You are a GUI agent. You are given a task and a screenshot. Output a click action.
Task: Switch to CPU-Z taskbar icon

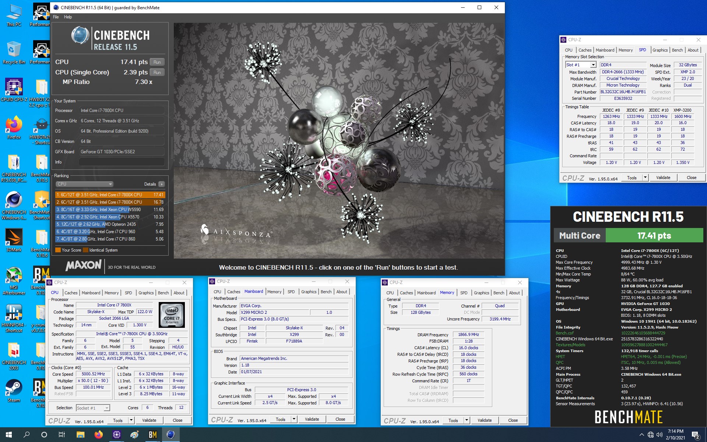116,435
